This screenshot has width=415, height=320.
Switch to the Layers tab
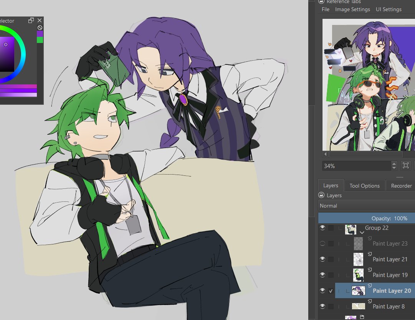pyautogui.click(x=331, y=185)
